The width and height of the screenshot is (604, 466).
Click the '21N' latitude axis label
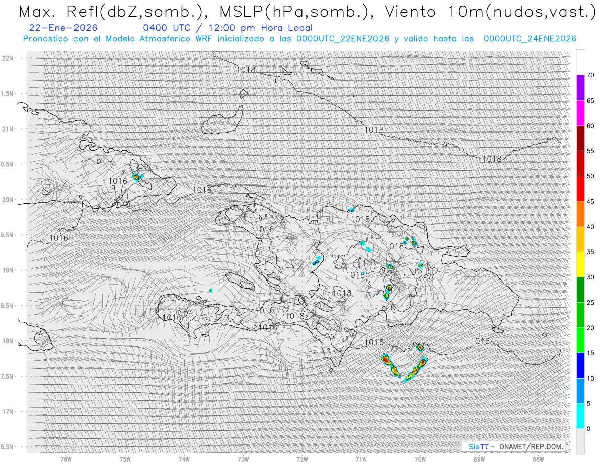[8, 129]
